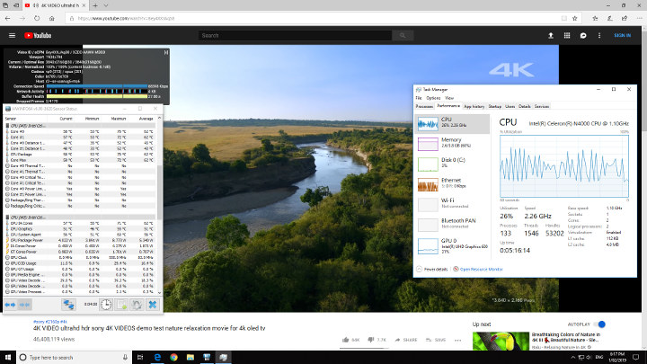Click Open Resource Monitor link
The height and width of the screenshot is (364, 647).
(481, 269)
